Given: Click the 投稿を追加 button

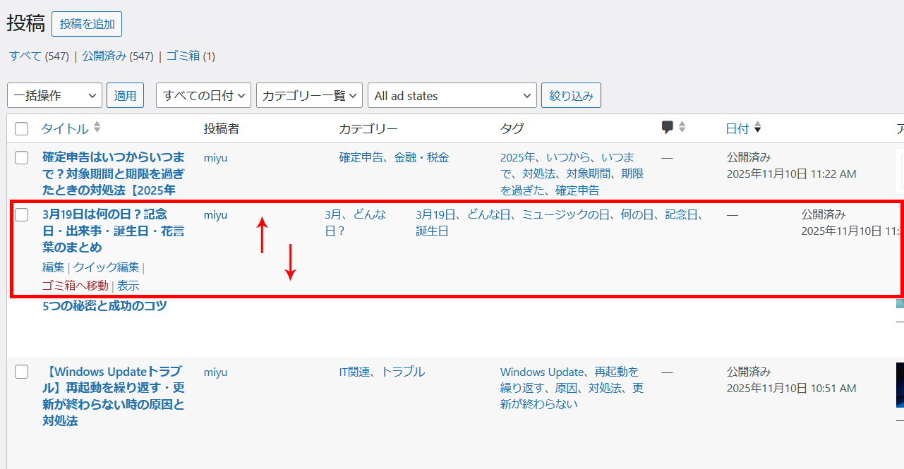Looking at the screenshot, I should [87, 23].
